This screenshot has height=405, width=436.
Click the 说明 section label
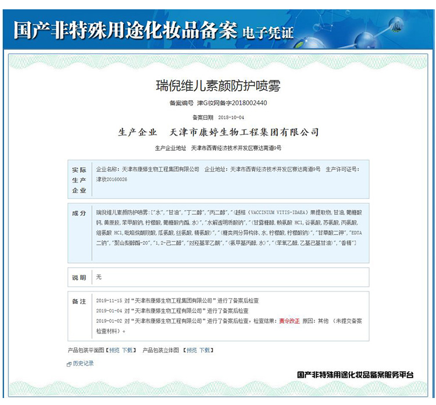click(x=79, y=278)
